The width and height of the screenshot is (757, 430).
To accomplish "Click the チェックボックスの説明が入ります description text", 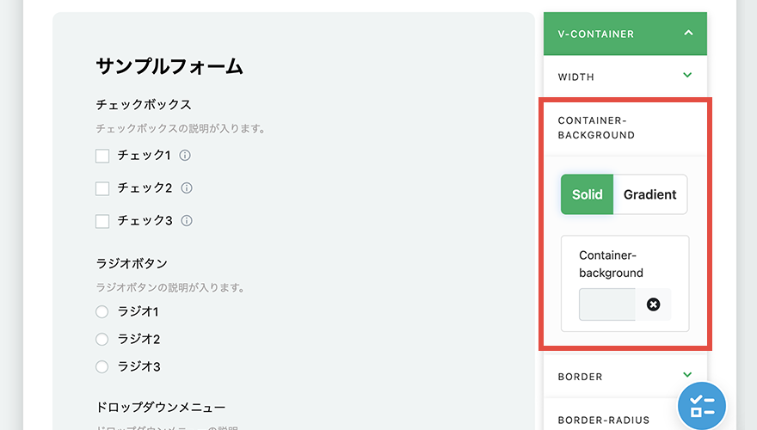I will pos(181,129).
